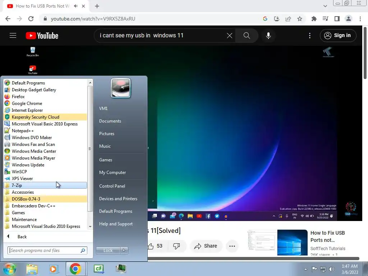Open Default Programs in program list
The image size is (368, 276).
pos(45,83)
